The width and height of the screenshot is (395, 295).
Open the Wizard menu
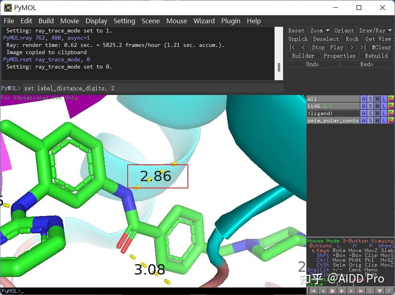coord(204,21)
